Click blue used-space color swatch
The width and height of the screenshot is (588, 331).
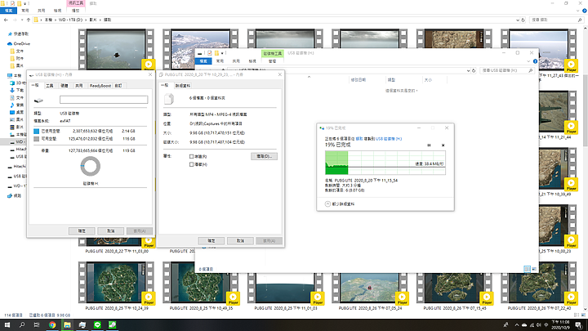(x=37, y=131)
